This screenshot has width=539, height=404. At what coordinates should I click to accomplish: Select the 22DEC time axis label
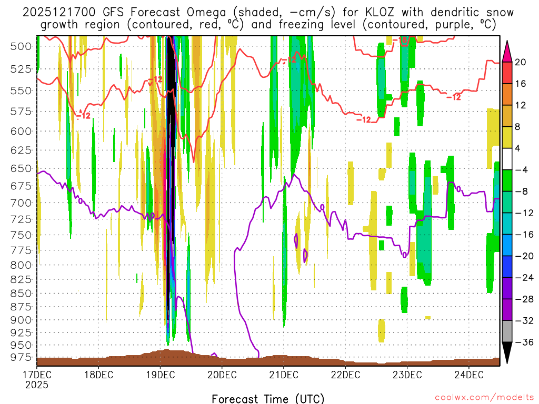345,374
